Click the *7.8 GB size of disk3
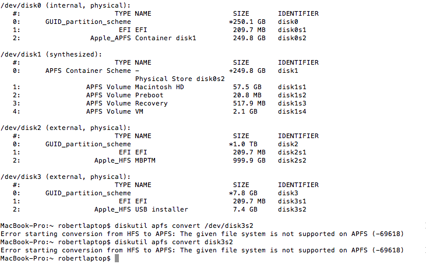The height and width of the screenshot is (271, 426). 243,193
